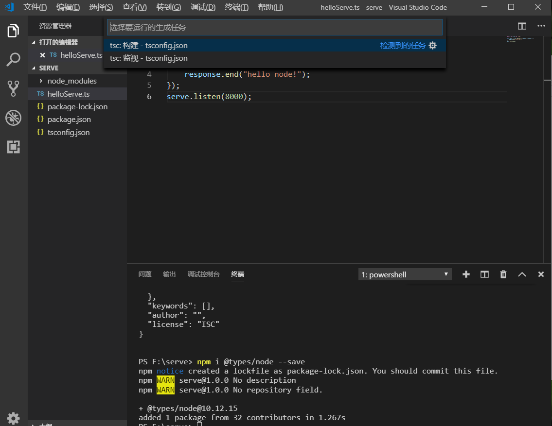Create a new terminal with plus icon
The height and width of the screenshot is (426, 552).
coord(466,274)
